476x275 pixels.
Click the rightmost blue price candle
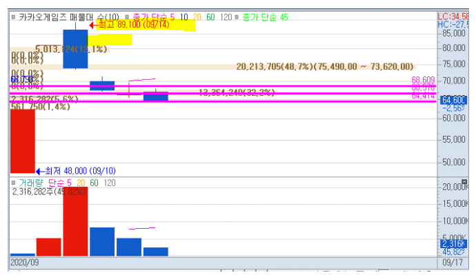coord(156,96)
